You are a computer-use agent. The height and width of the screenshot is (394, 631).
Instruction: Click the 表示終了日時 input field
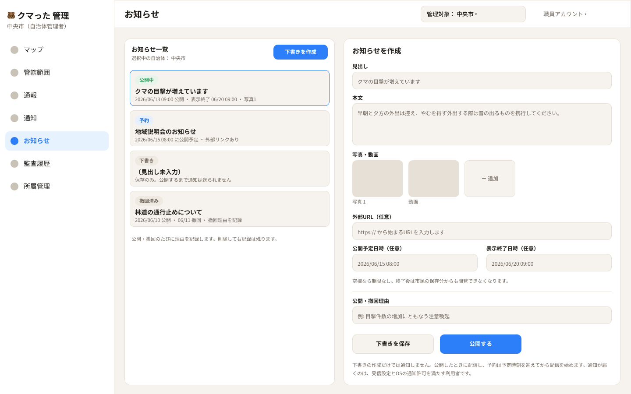click(549, 263)
